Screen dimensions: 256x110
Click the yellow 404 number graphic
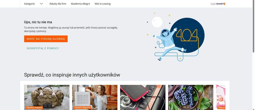187,35
